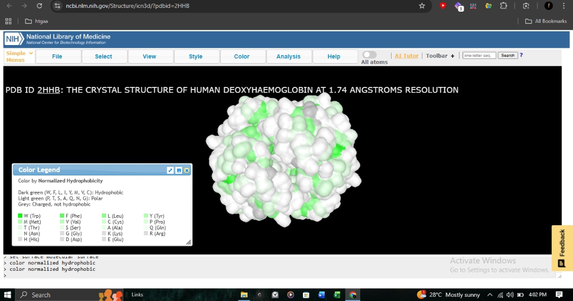Show hidden system tray icons

(x=490, y=295)
